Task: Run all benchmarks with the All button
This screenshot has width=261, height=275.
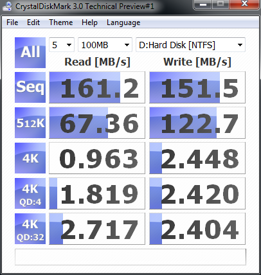Action: [30, 53]
